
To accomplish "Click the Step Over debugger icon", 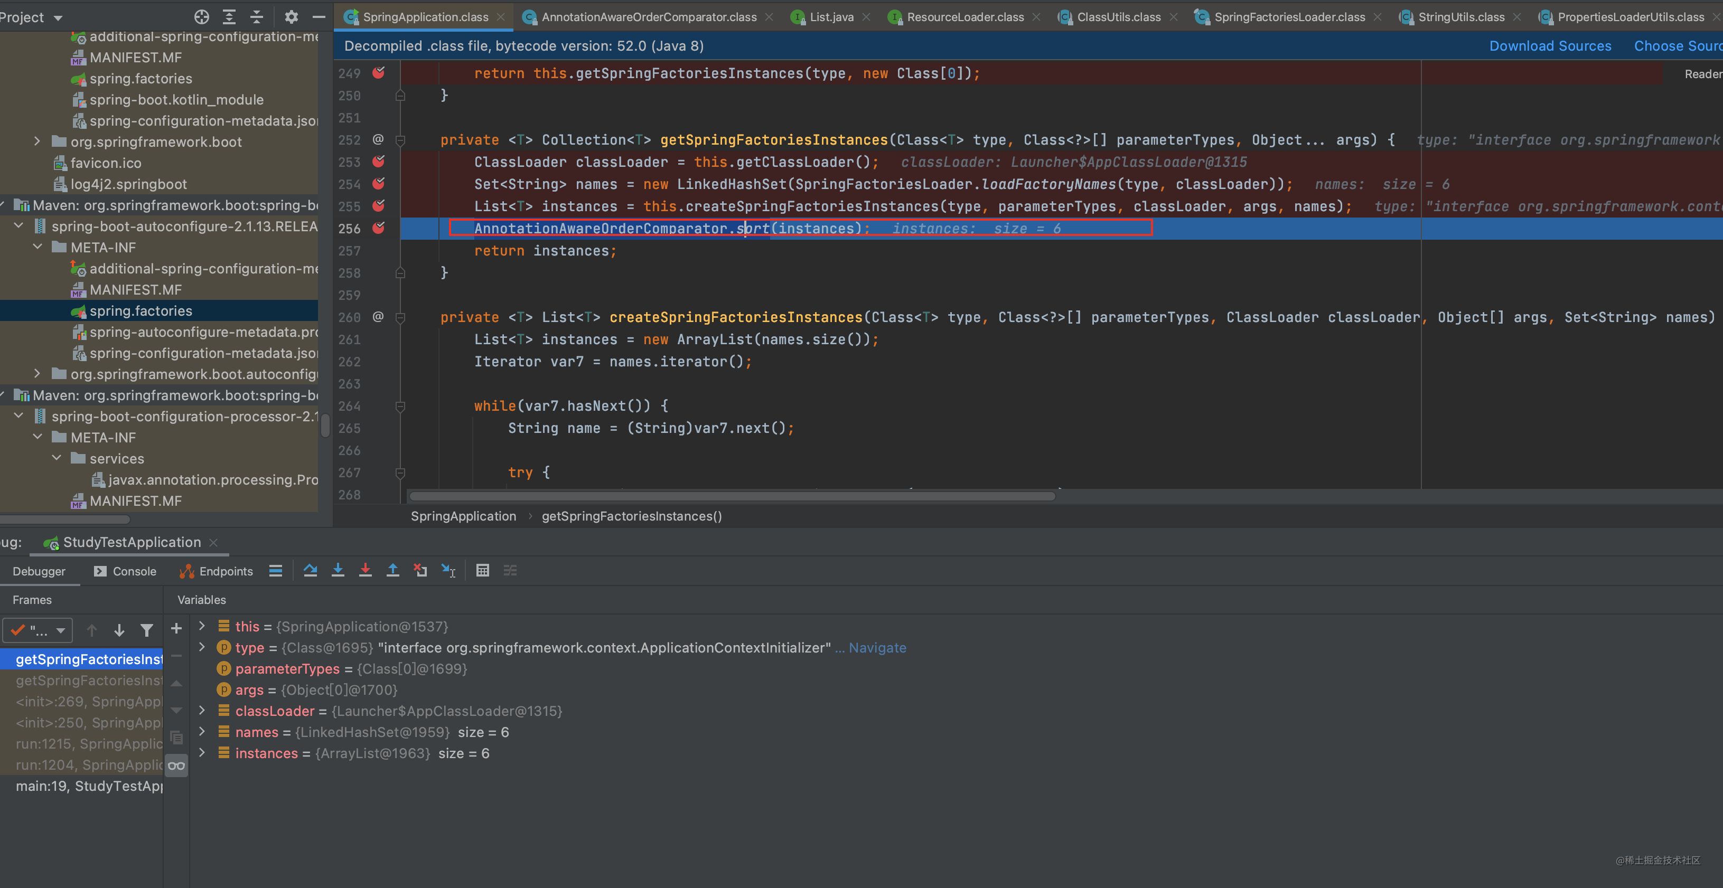I will (311, 570).
